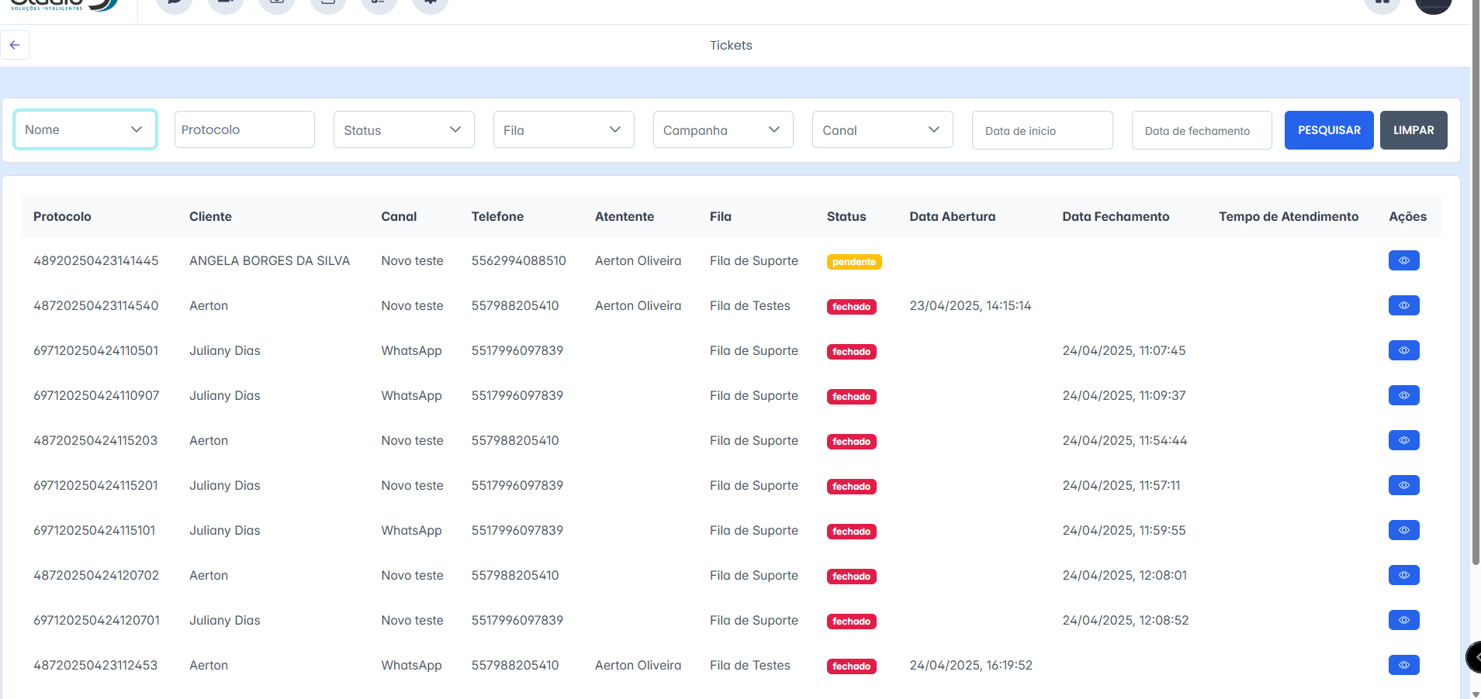The height and width of the screenshot is (699, 1481).
Task: View details of ticket 697120250424110501
Action: click(x=1403, y=350)
